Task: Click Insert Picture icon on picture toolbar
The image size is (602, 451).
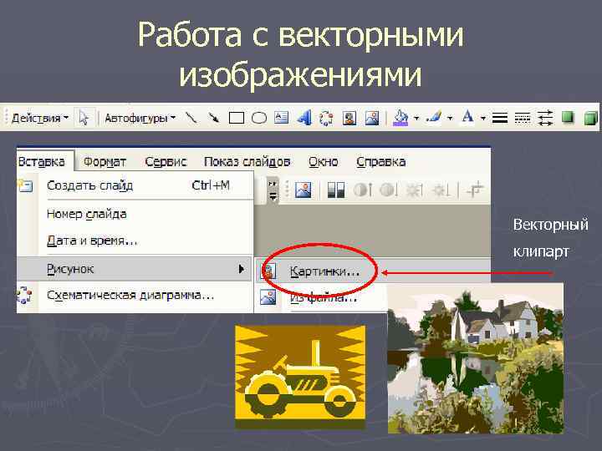Action: tap(304, 190)
